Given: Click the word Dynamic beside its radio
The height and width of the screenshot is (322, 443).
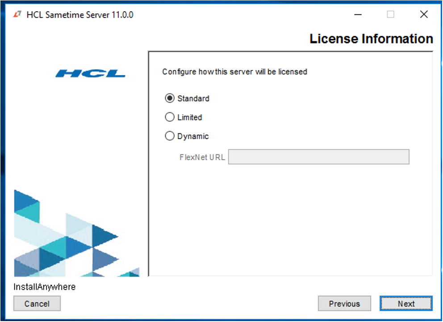Looking at the screenshot, I should [x=193, y=136].
